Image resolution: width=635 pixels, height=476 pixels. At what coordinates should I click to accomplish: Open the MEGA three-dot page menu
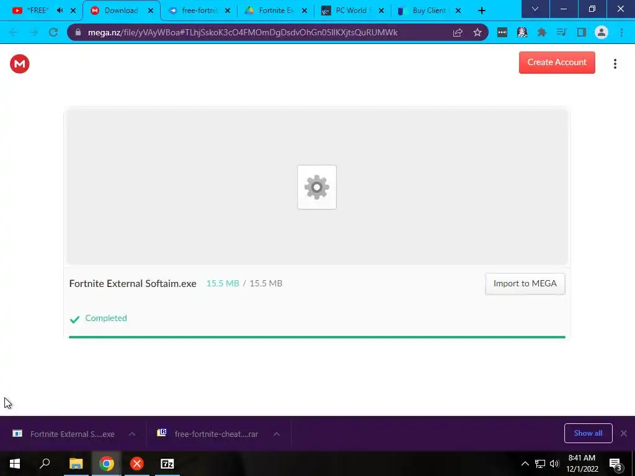pos(615,64)
